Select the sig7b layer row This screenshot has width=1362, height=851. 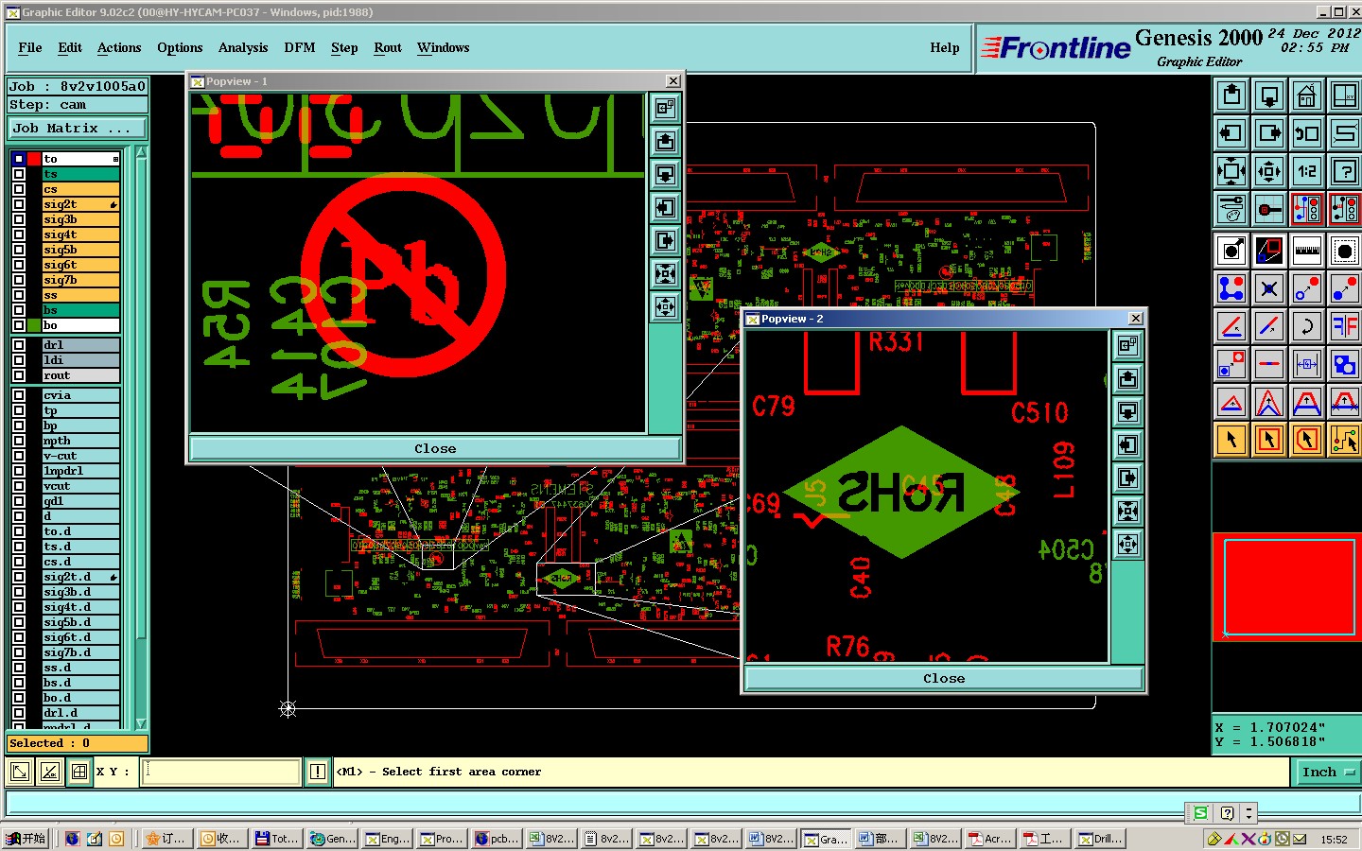[80, 280]
